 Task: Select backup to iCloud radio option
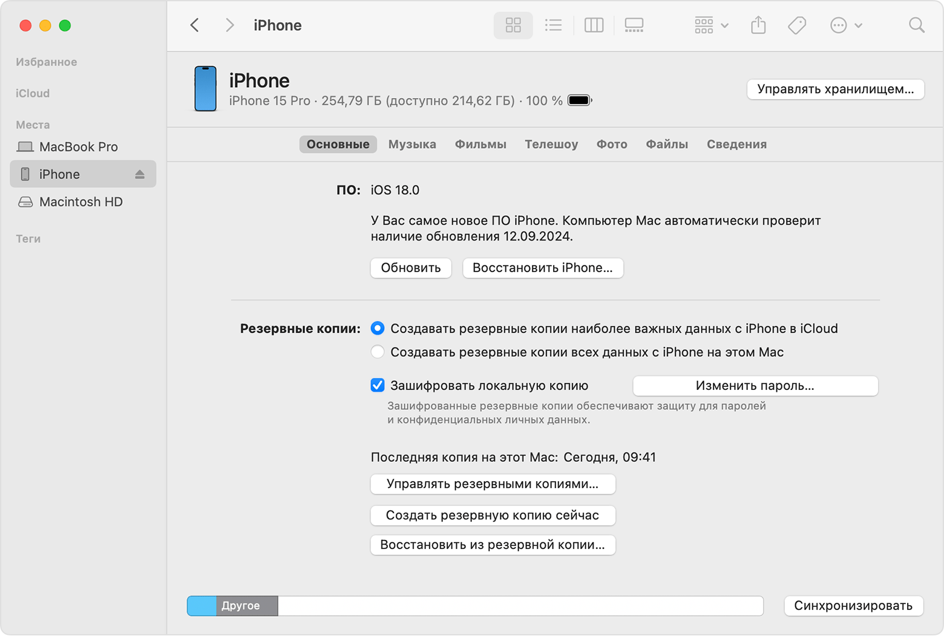(378, 328)
